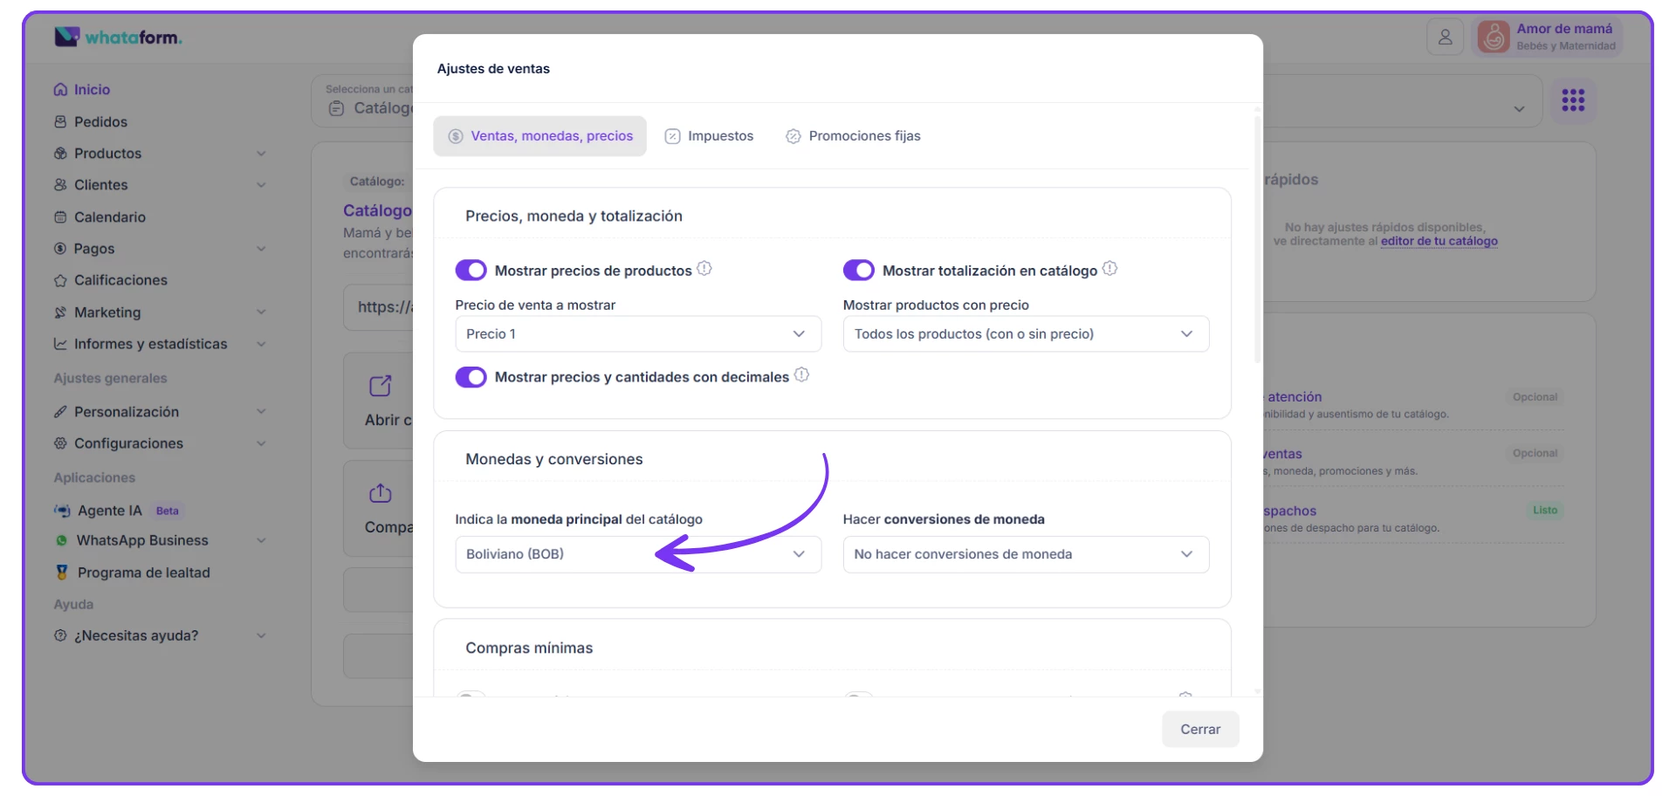Screen dimensions: 1676x796
Task: Open Agente IA from sidebar
Action: (109, 511)
